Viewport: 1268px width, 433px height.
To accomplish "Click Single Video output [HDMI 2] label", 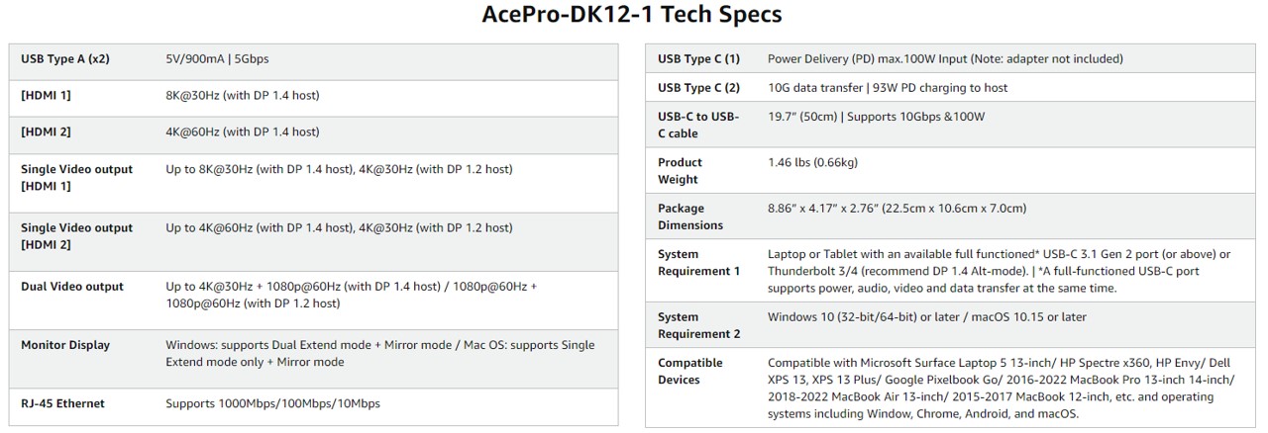I will coord(76,236).
